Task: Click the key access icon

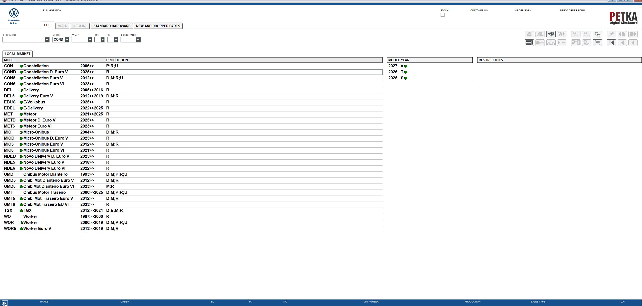Action: [x=540, y=43]
